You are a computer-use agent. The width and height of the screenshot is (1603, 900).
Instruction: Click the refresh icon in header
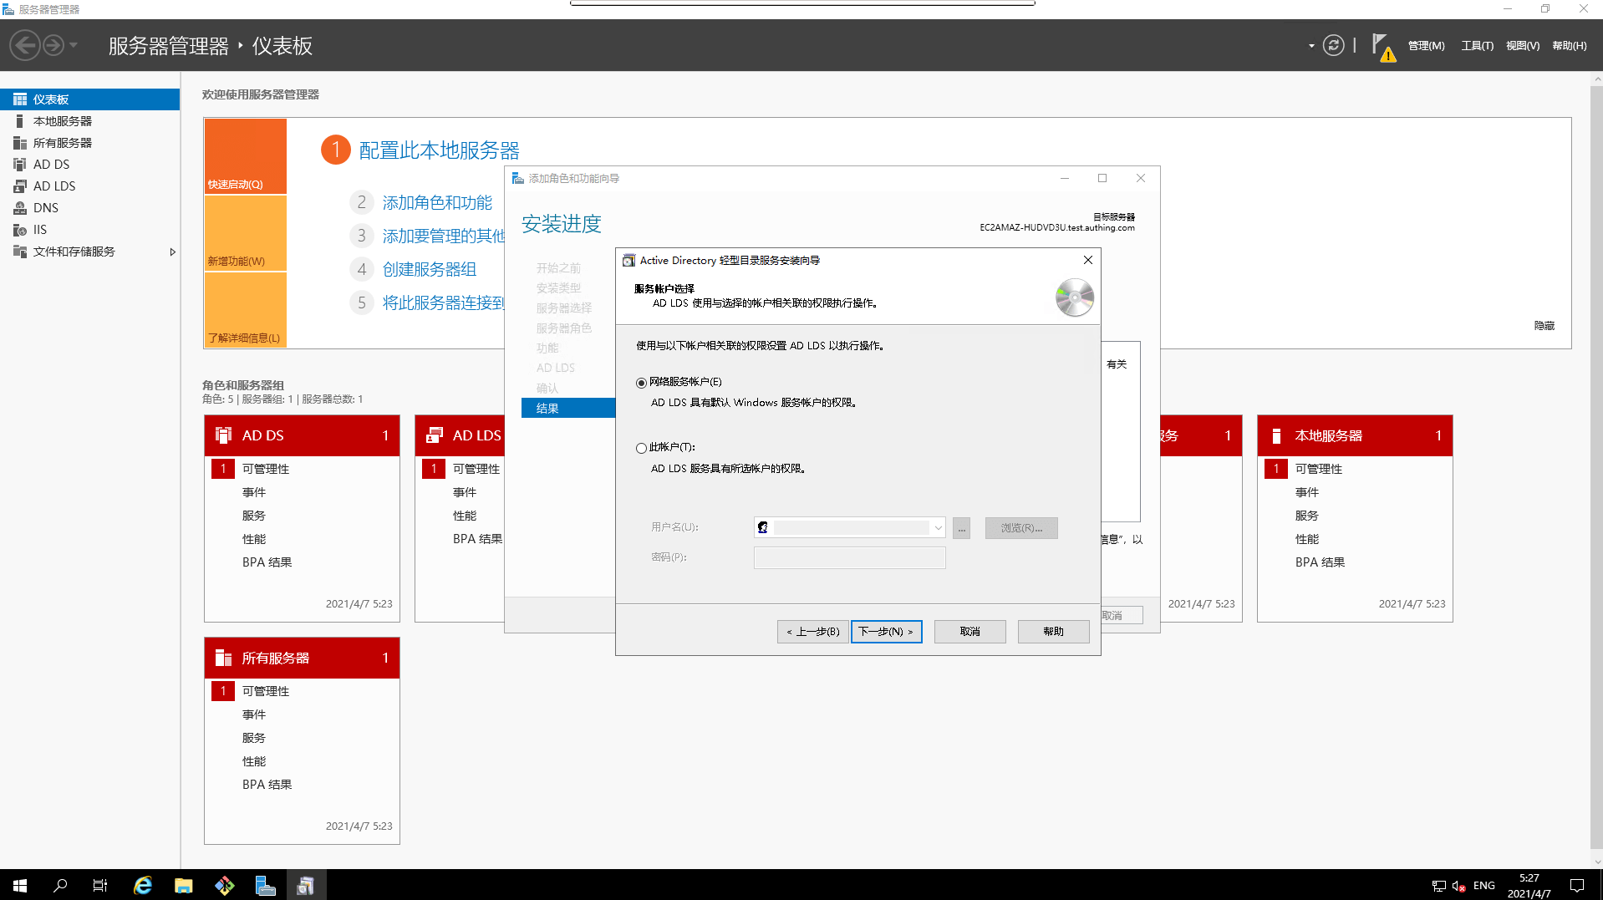tap(1333, 46)
